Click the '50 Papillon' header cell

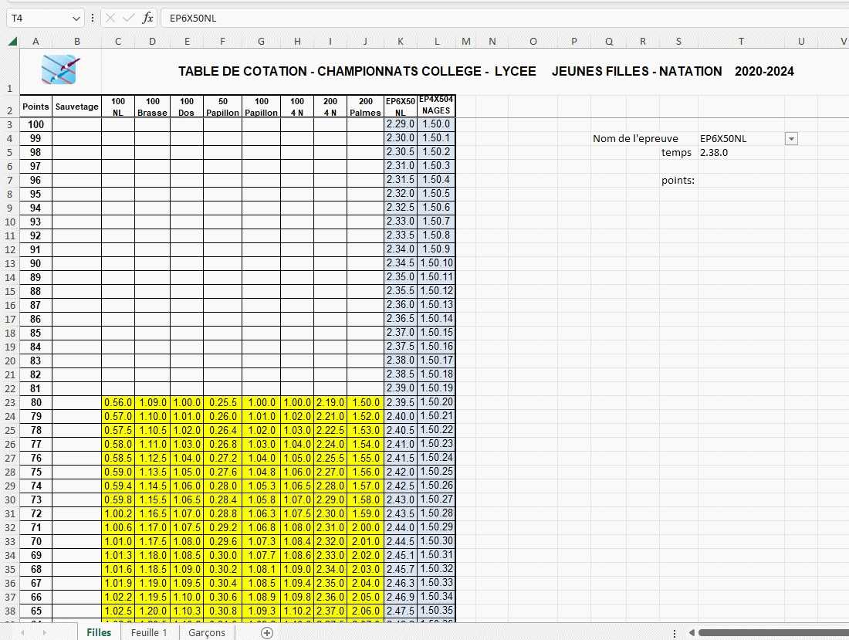pyautogui.click(x=222, y=107)
